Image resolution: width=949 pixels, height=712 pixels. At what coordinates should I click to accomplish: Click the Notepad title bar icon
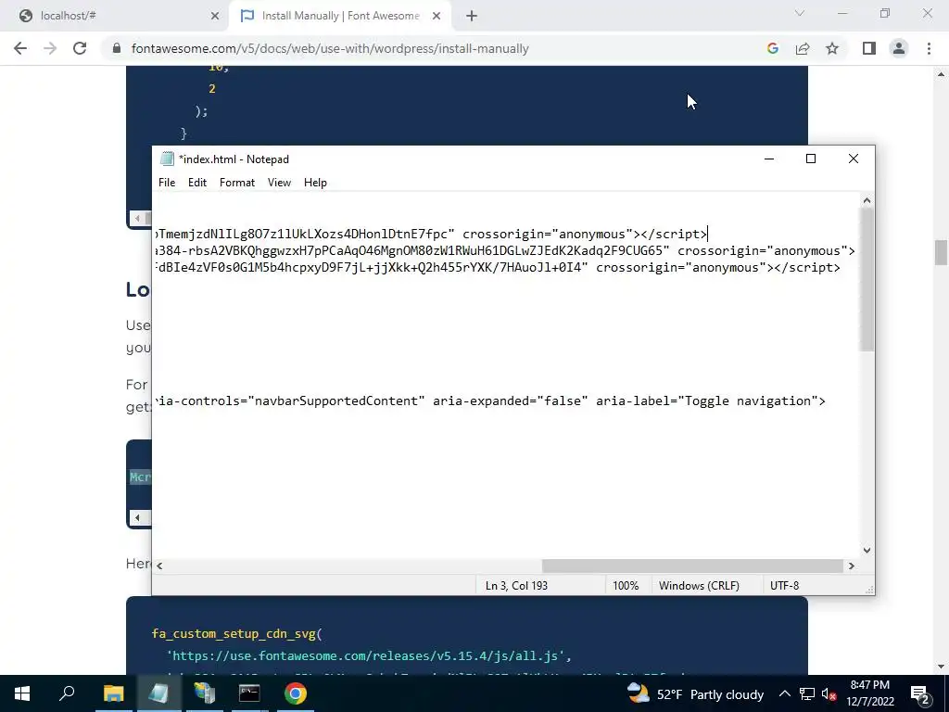coord(167,159)
